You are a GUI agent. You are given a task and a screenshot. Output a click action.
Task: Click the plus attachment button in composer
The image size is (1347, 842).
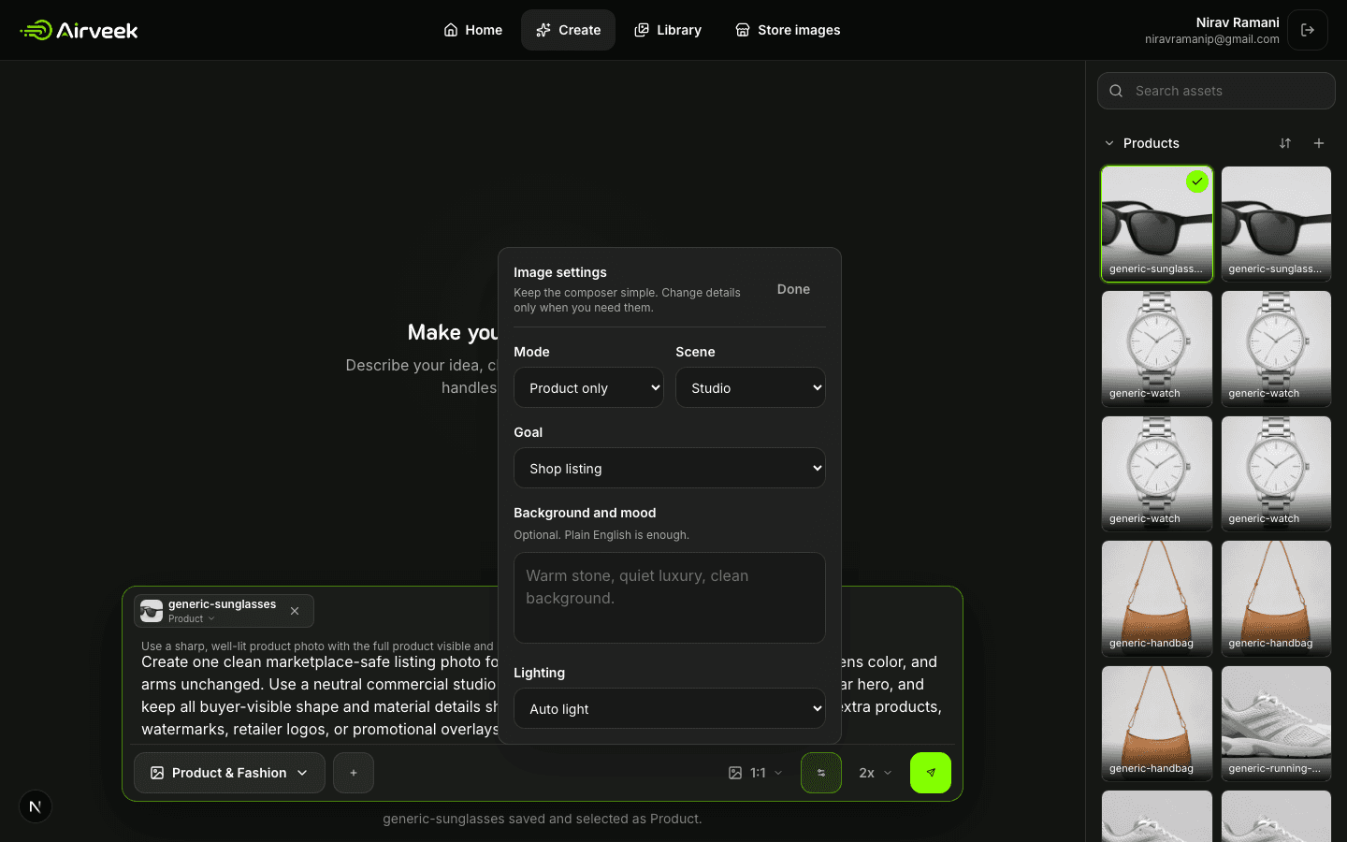354,773
